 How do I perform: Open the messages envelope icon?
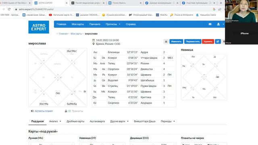click(x=210, y=24)
